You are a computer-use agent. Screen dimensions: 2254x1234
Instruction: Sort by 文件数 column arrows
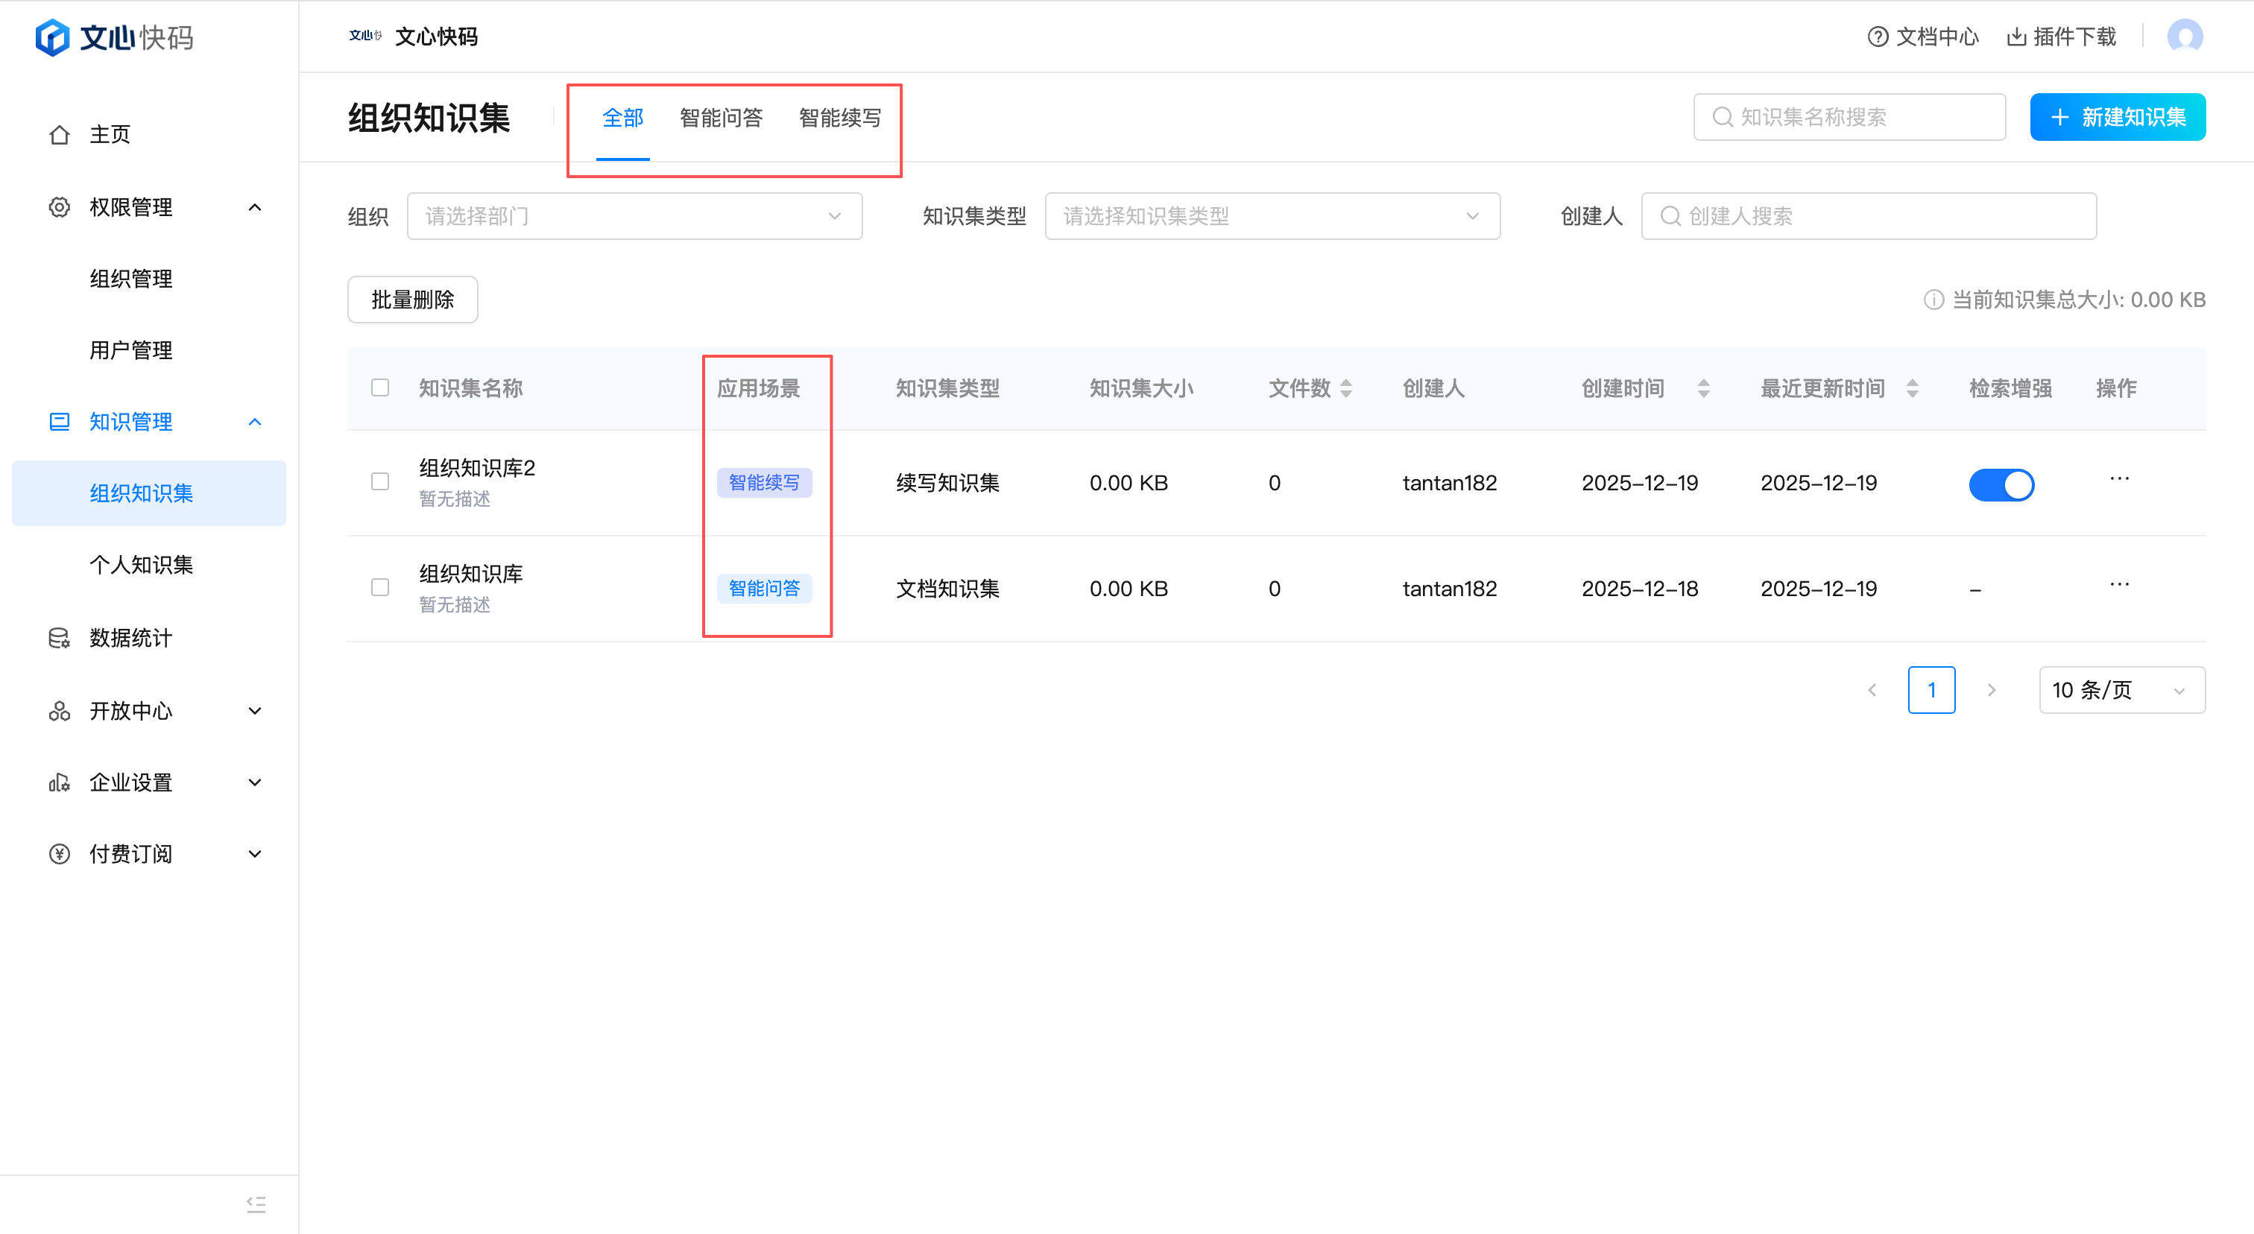point(1347,388)
